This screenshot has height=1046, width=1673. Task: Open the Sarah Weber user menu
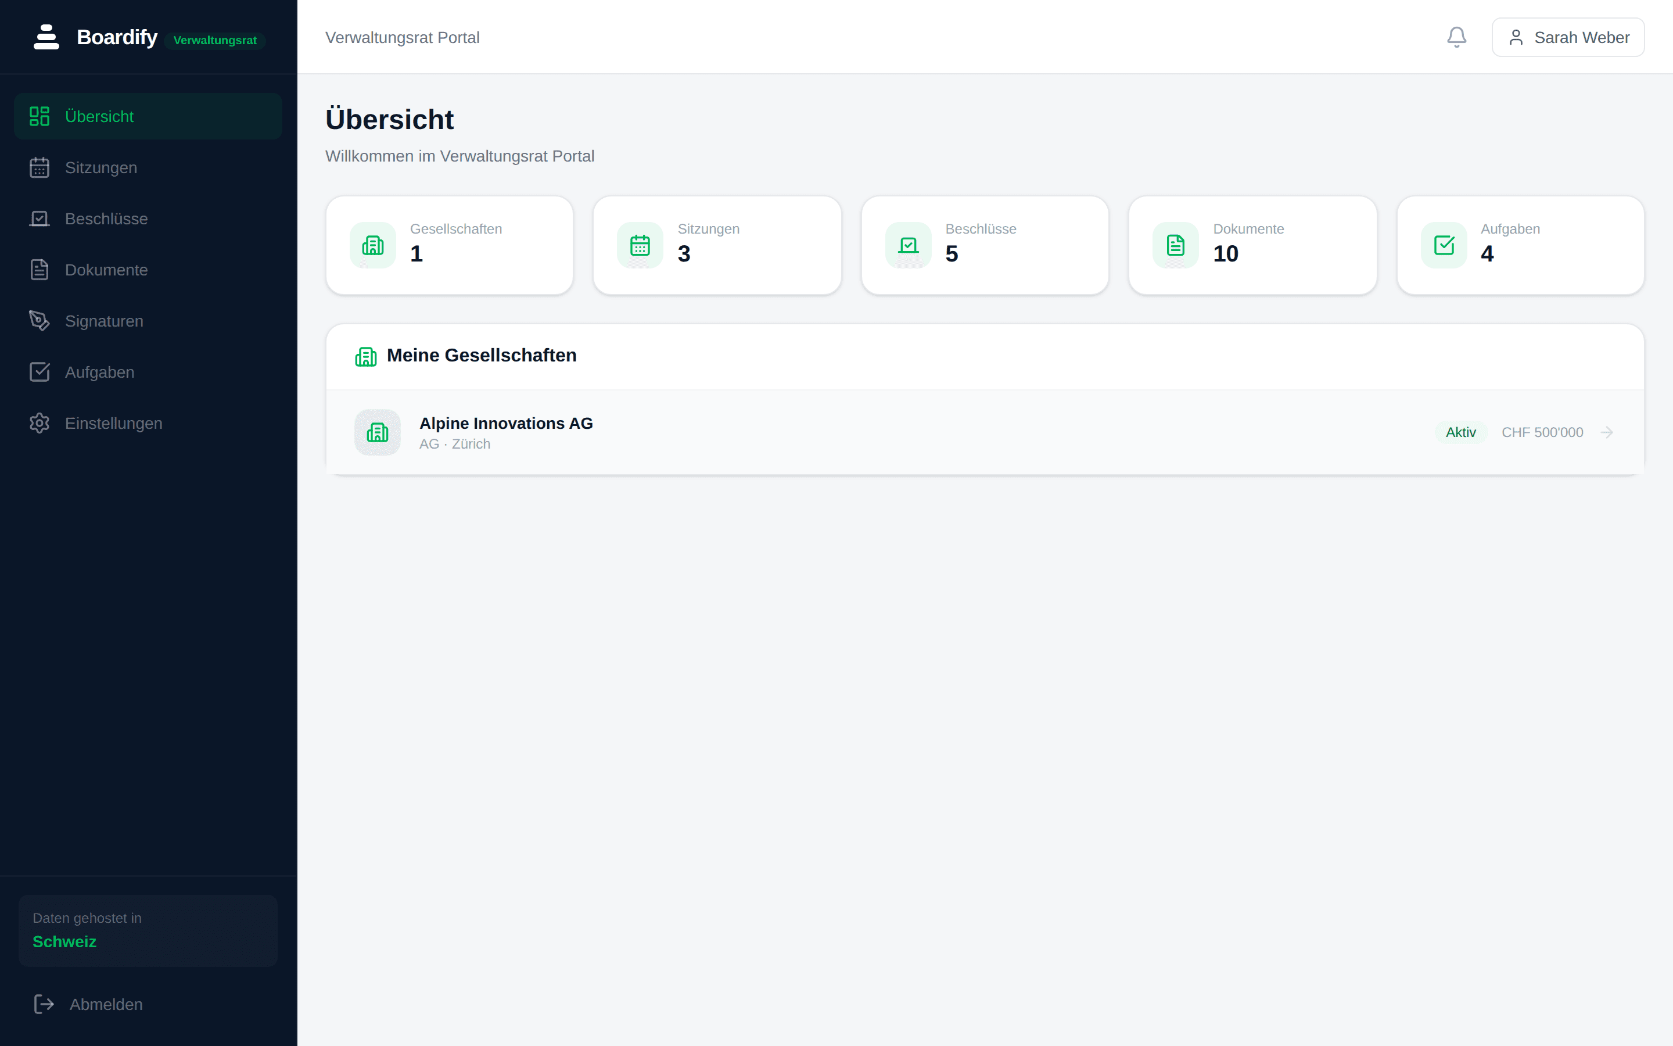coord(1568,37)
